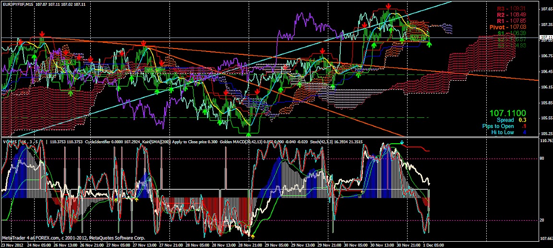Viewport: 553px width, 248px height.
Task: Click the 27 Nov 21:00 time label
Action: tap(170, 245)
